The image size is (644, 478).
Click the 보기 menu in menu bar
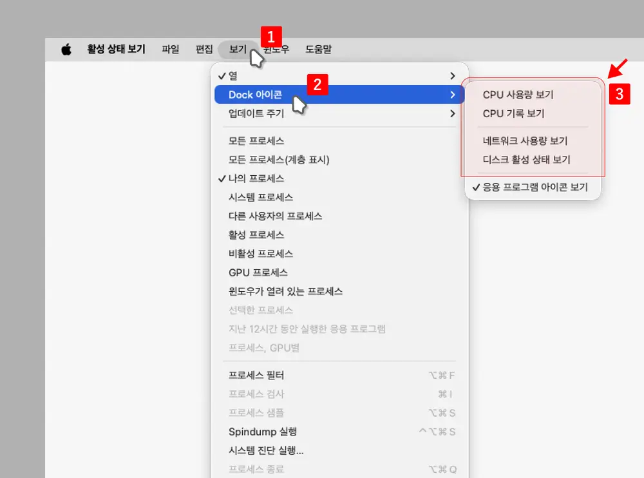tap(238, 50)
